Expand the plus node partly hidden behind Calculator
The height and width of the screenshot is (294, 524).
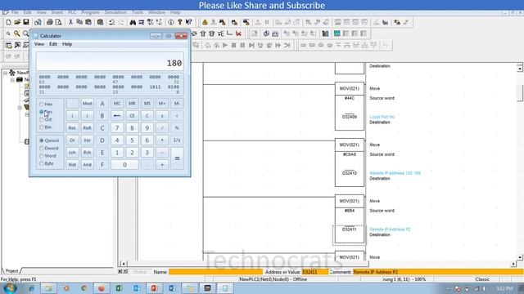(20, 107)
